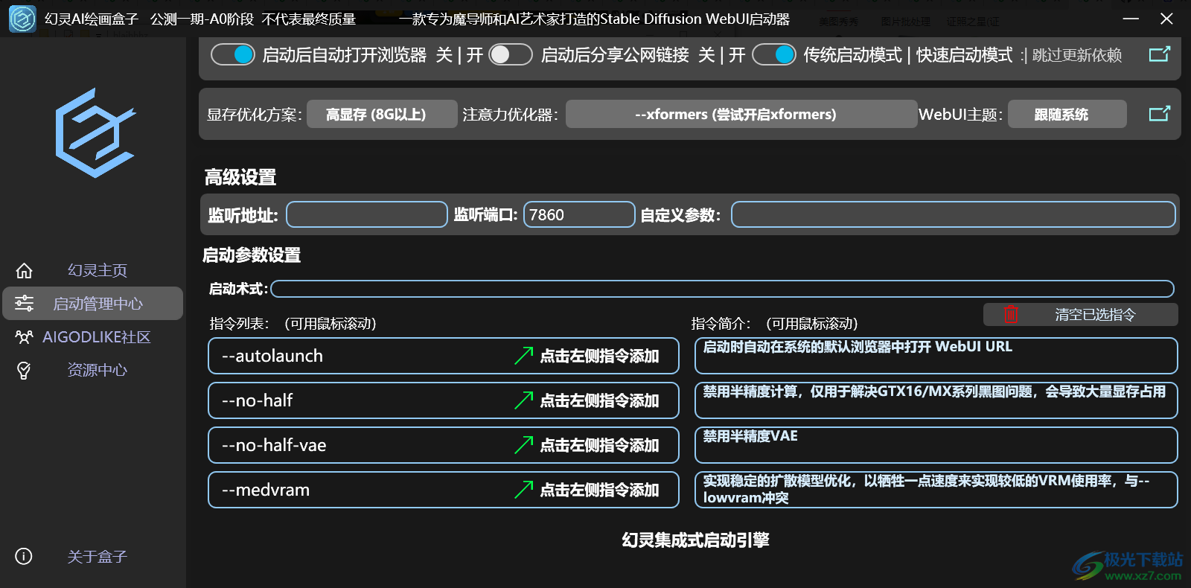Click the lightbulb icon beside 资源中心
Screen dimensions: 1191x588
click(x=24, y=370)
